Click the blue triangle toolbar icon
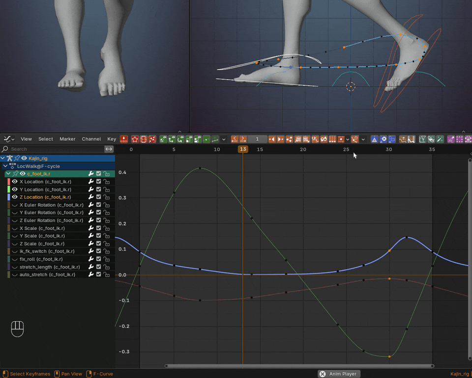472x378 pixels. [x=375, y=139]
